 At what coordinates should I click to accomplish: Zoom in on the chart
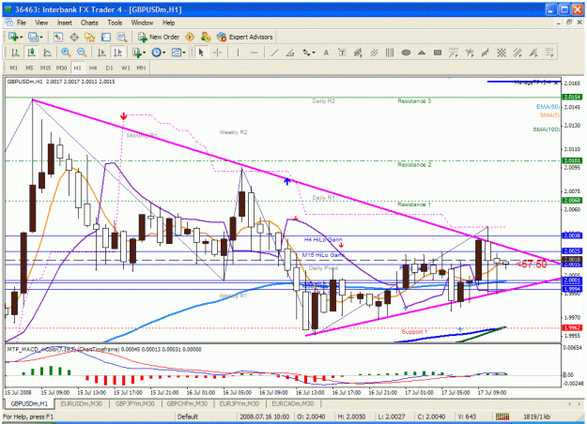[x=66, y=53]
